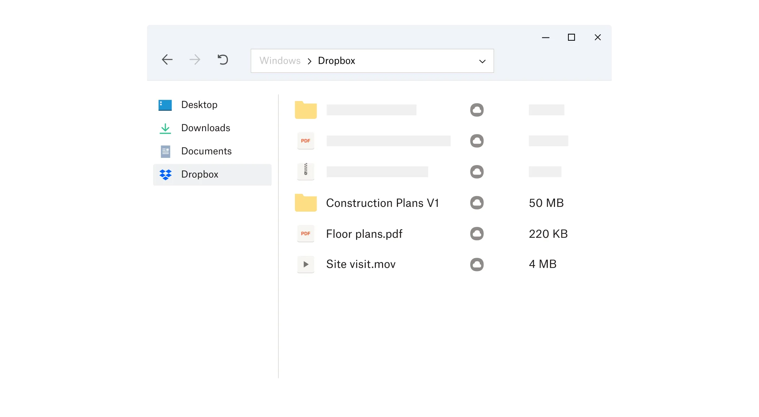Screen dimensions: 759x417
Task: Click the zip archive file icon
Action: pos(305,171)
